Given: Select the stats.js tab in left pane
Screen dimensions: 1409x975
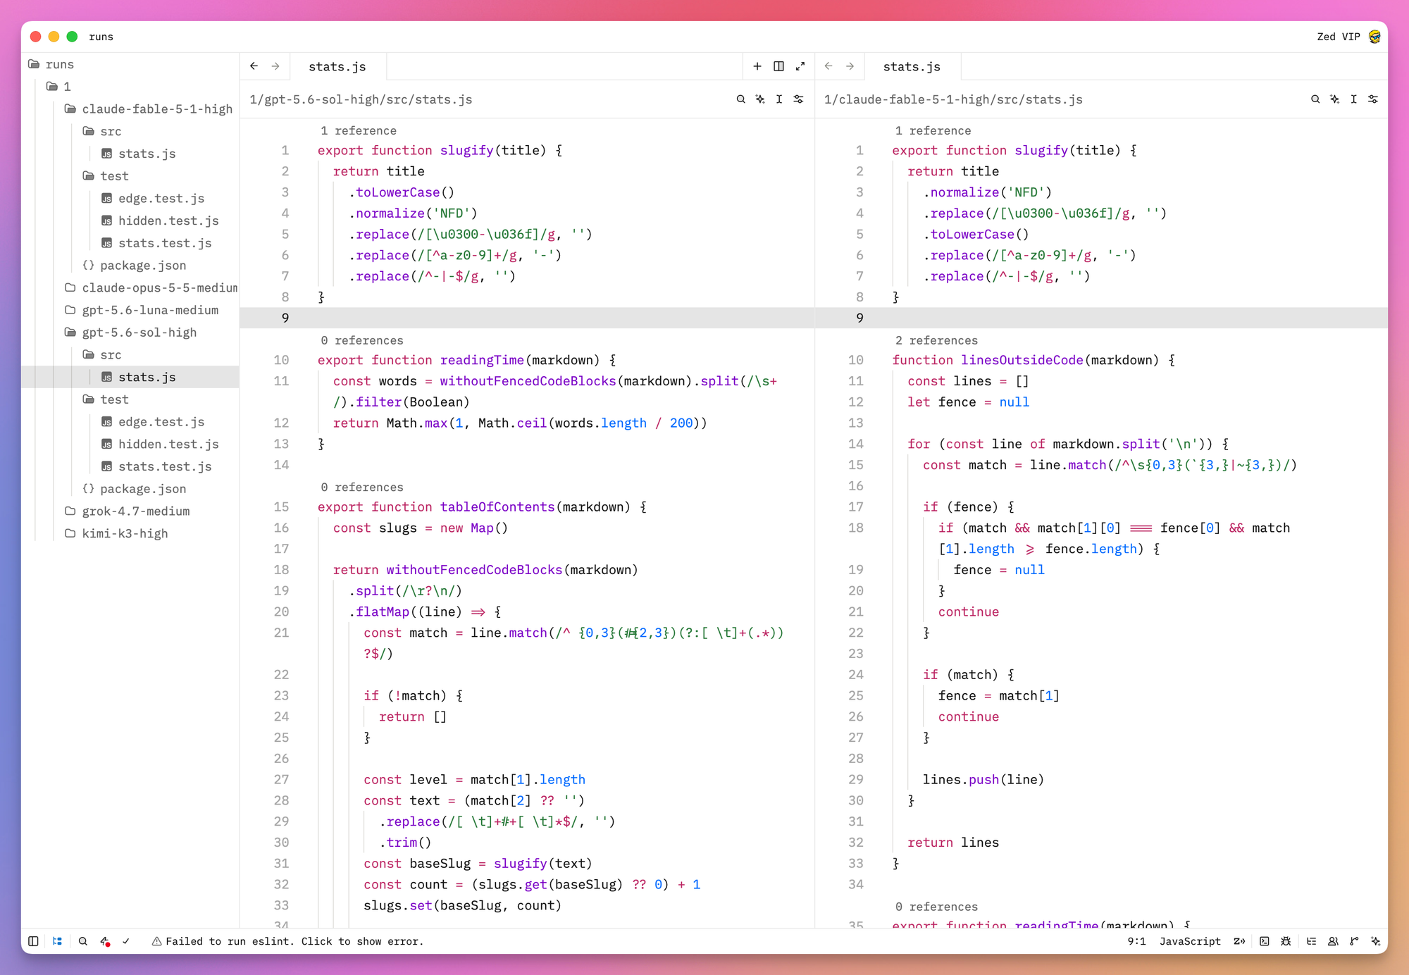Looking at the screenshot, I should coord(337,66).
